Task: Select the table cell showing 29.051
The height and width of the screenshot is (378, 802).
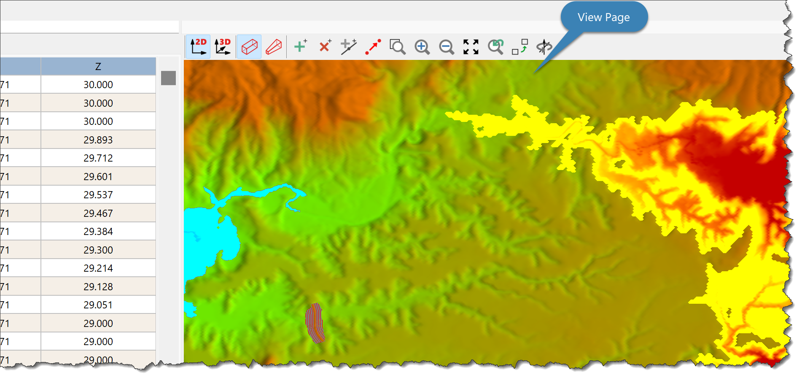Action: pyautogui.click(x=98, y=305)
